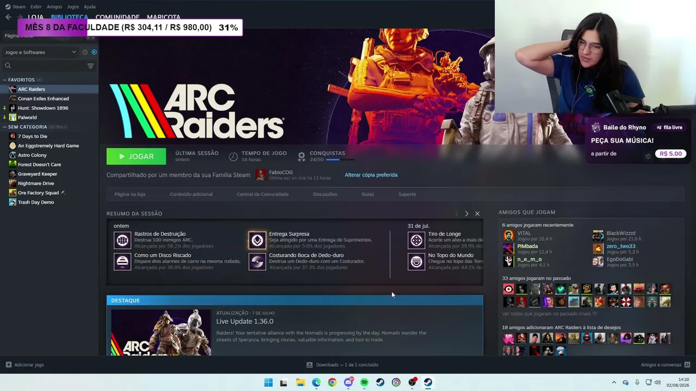
Task: Click the green JOGAR button
Action: [136, 156]
